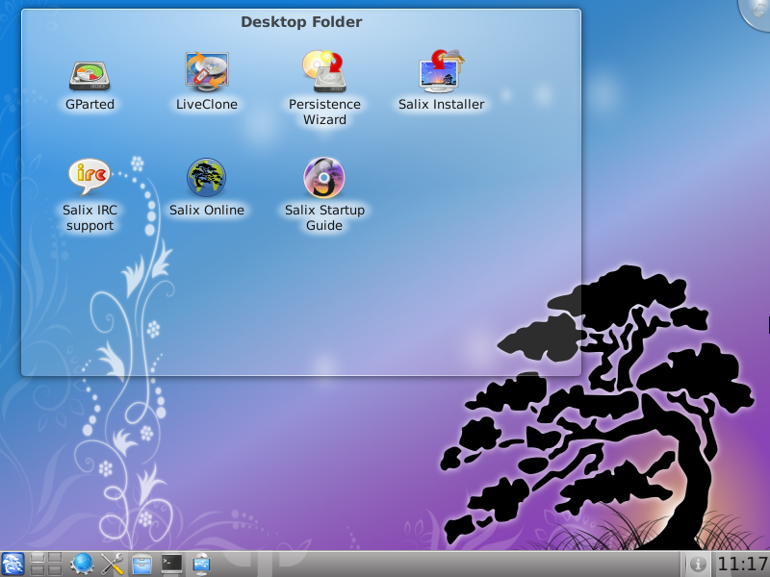Open system settings wrench and screwdriver icon
The width and height of the screenshot is (770, 577).
(112, 564)
